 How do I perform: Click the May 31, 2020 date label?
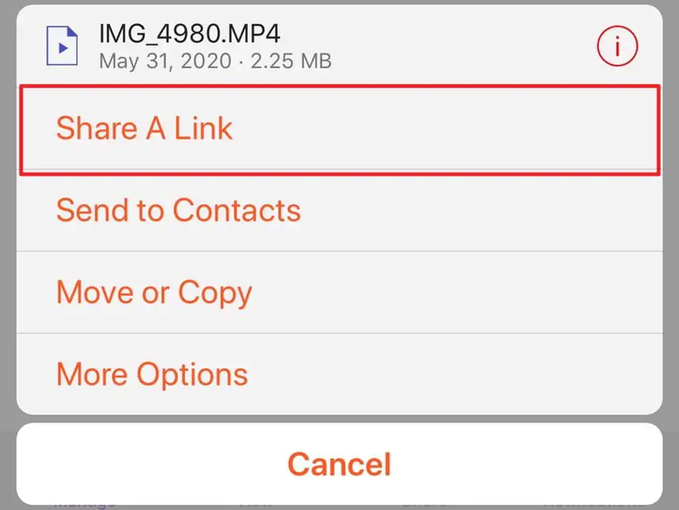point(164,60)
